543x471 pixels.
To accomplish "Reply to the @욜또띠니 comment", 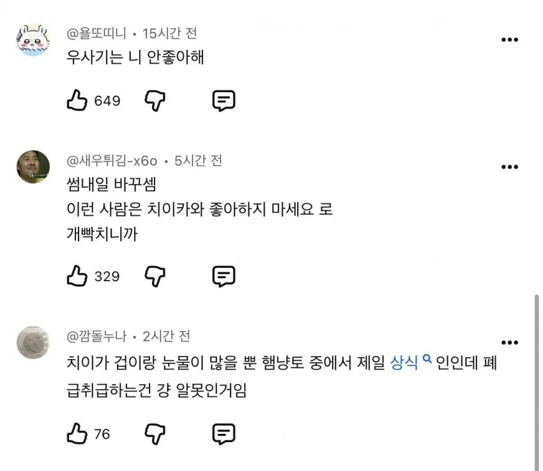I will [224, 101].
